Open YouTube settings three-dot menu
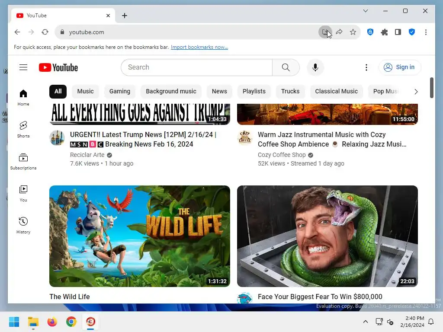443x332 pixels. (366, 67)
